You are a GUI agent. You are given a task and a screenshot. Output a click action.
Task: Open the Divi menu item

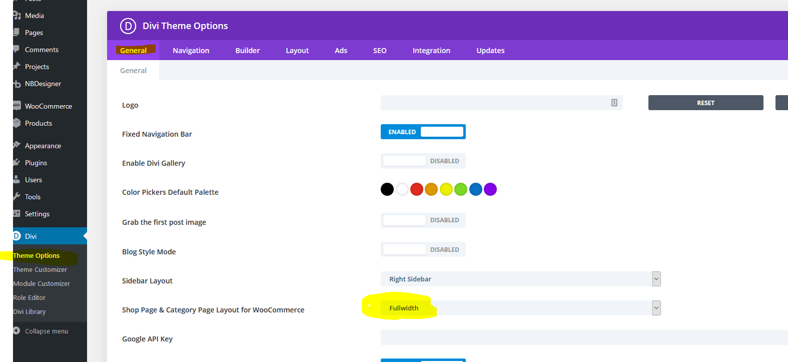(x=50, y=236)
